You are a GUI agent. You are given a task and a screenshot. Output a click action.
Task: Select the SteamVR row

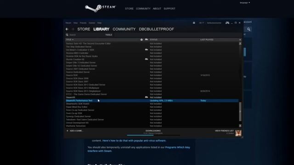(x=152, y=97)
